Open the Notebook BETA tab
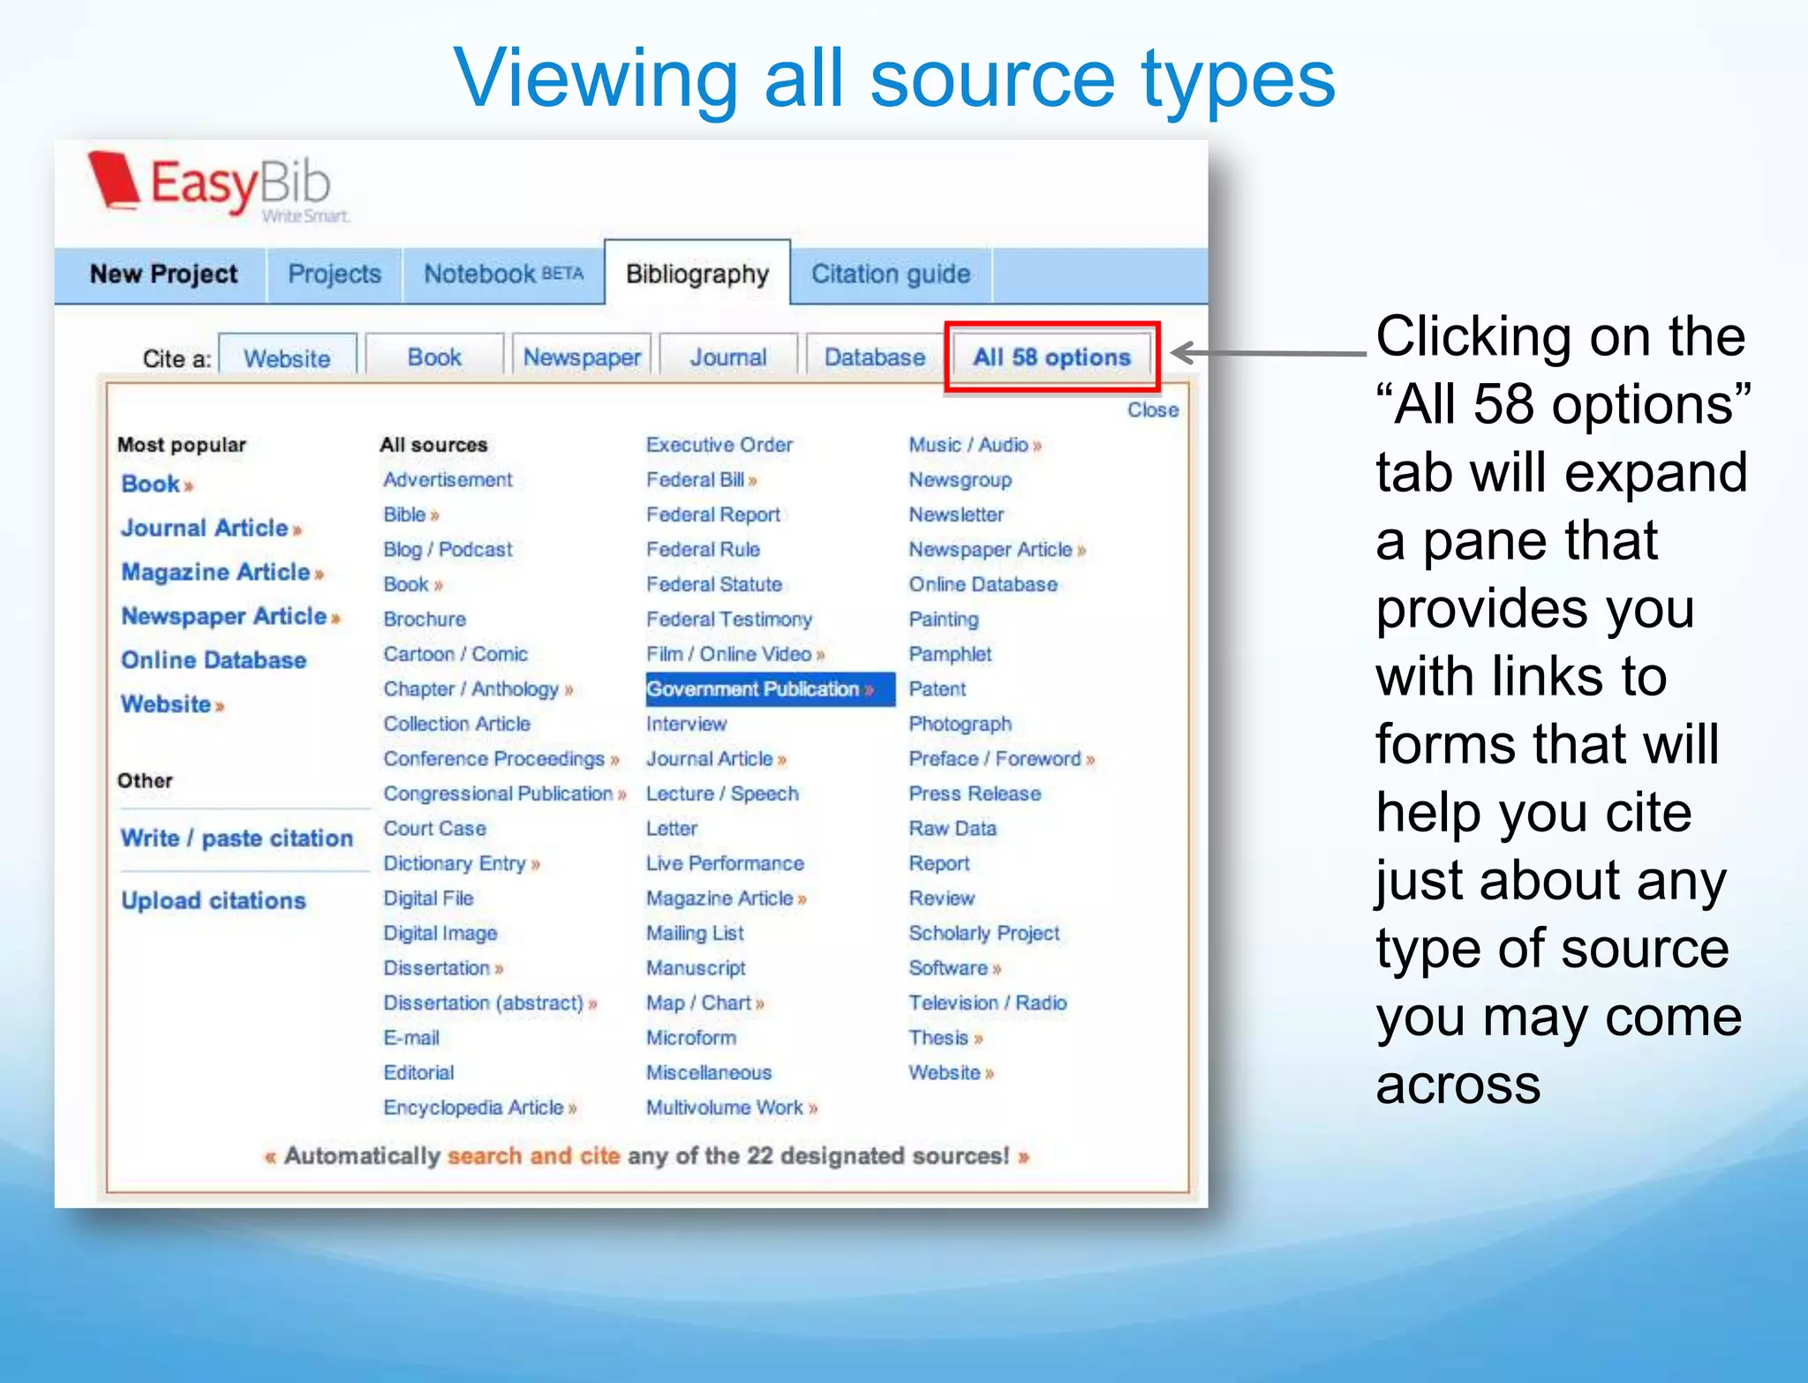 [x=502, y=274]
